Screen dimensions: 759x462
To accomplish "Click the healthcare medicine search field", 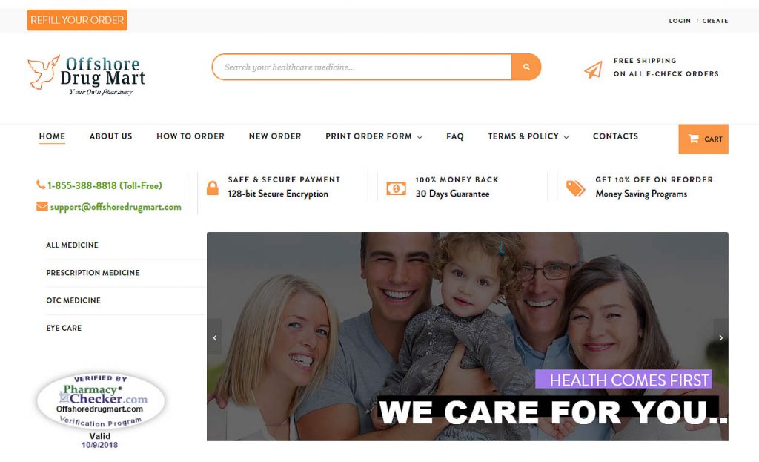I will click(x=362, y=67).
